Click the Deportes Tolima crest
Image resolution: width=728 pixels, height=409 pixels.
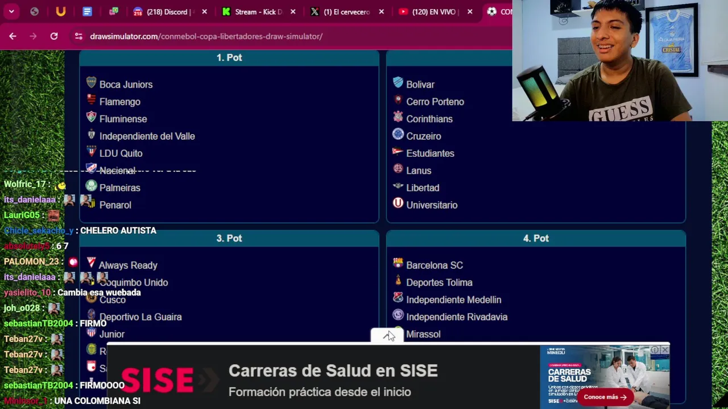click(x=398, y=281)
